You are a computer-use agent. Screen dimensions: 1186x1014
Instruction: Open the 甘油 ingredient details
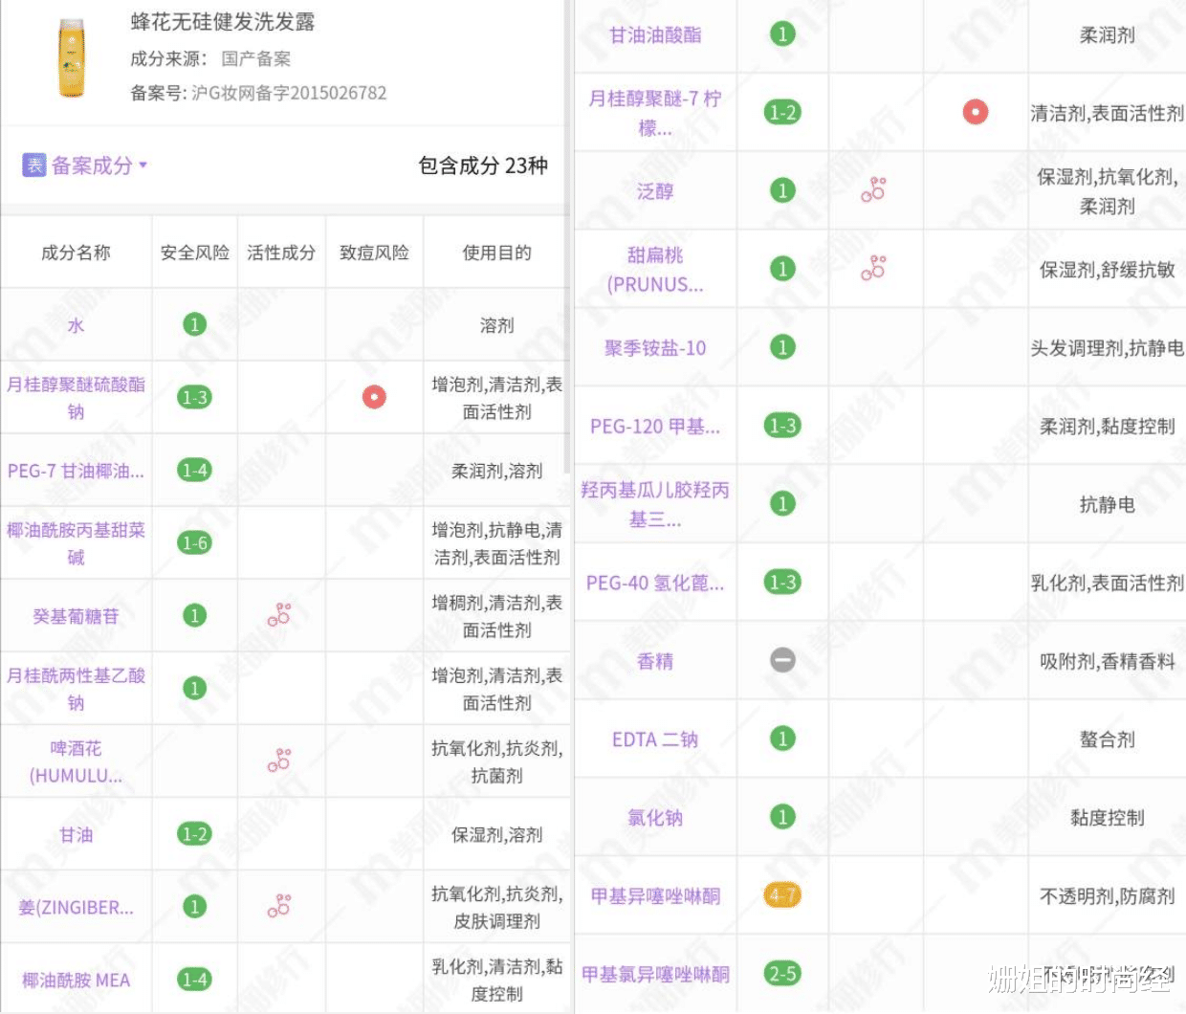[x=75, y=834]
